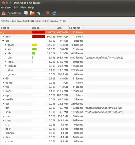Viewport: 135px width, 145px height.
Task: Sort by the Contents column header
Action: (76, 28)
